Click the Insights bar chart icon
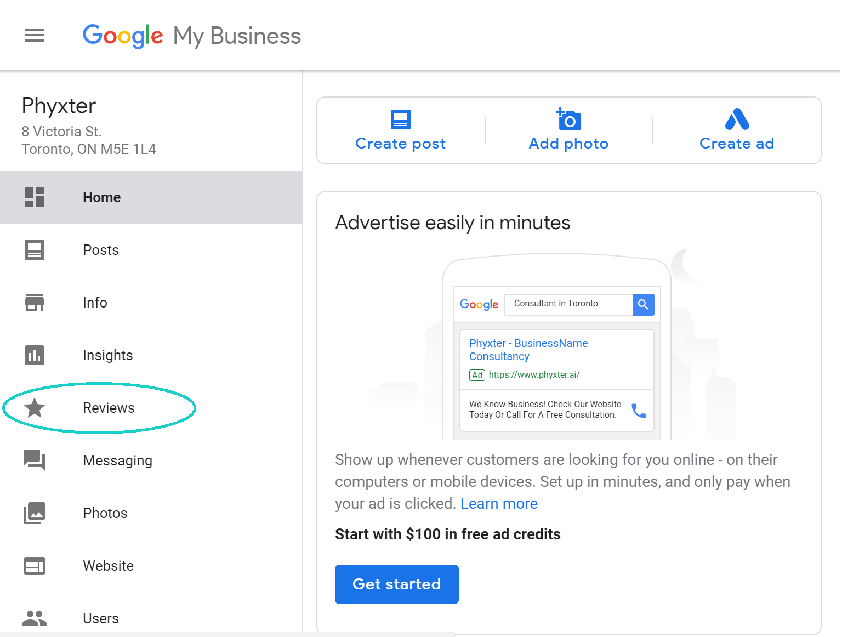Viewport: 842px width, 637px height. tap(35, 355)
